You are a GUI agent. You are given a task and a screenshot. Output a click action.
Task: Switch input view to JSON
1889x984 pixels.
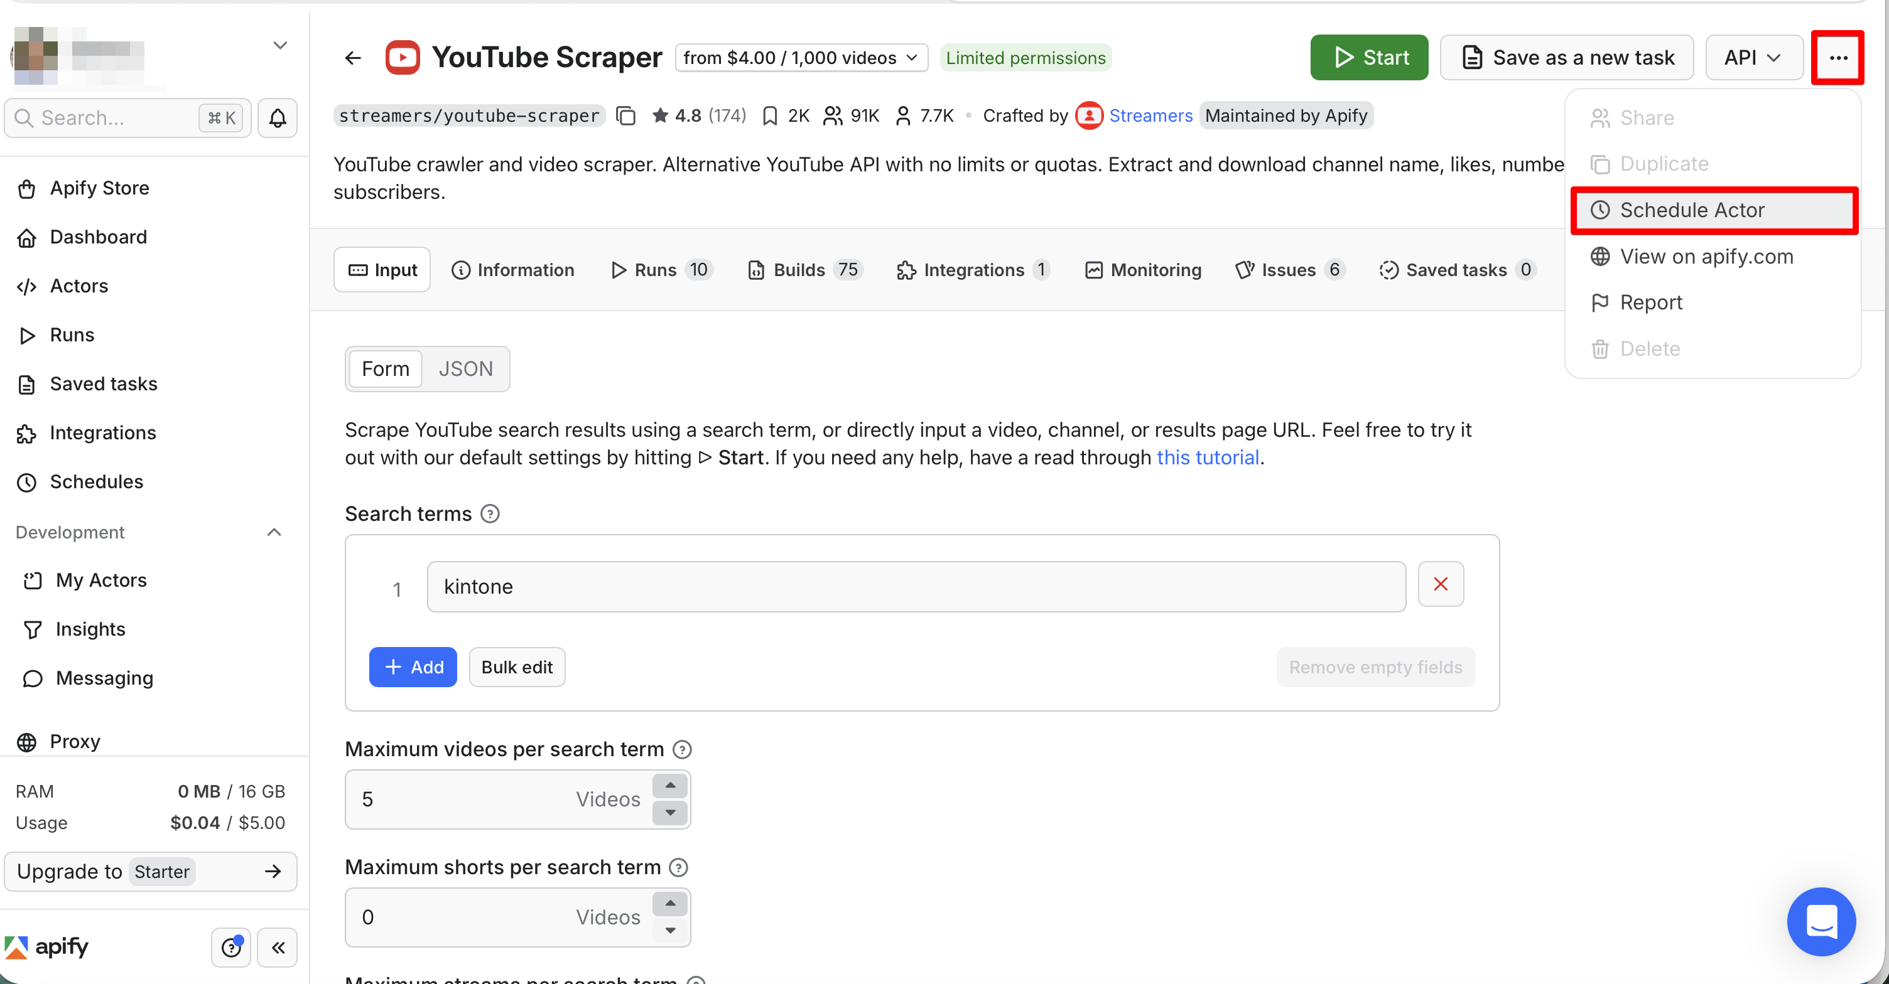465,368
